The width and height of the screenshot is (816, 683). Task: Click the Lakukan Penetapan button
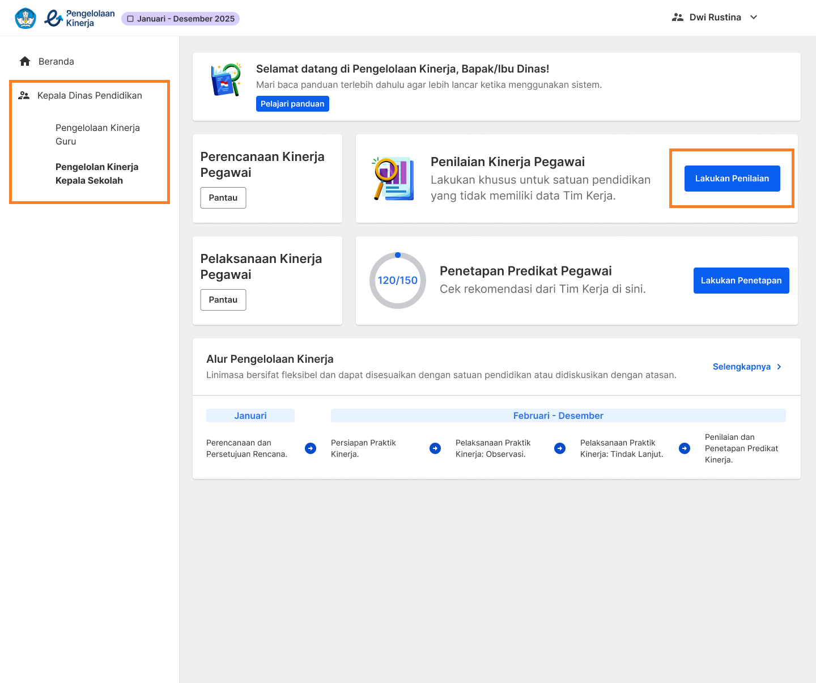coord(741,281)
